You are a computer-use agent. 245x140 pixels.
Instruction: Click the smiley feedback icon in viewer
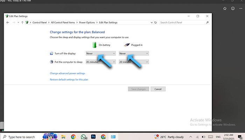point(233,8)
